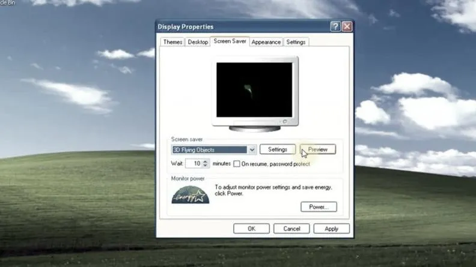
Task: Open the Settings tab
Action: point(296,42)
